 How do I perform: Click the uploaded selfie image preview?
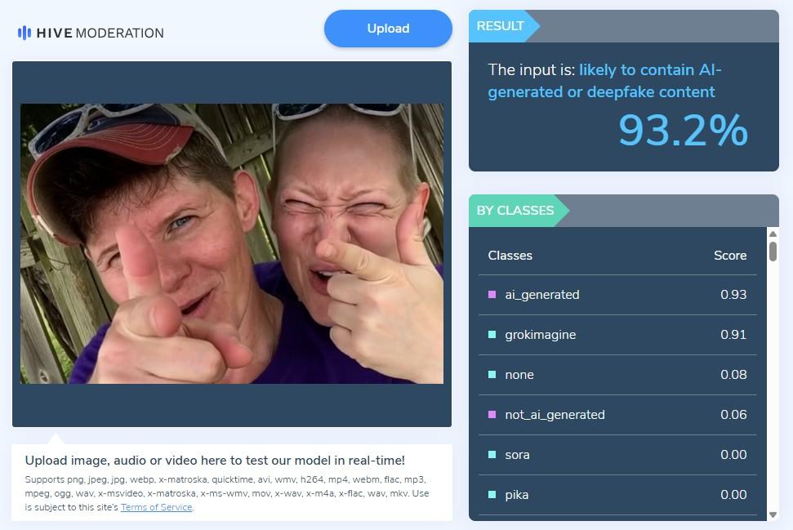click(232, 243)
